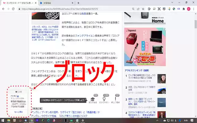Open ranking item 1 about a Ukrainian soldier
Screen dimensions: 197x123
tap(142, 77)
